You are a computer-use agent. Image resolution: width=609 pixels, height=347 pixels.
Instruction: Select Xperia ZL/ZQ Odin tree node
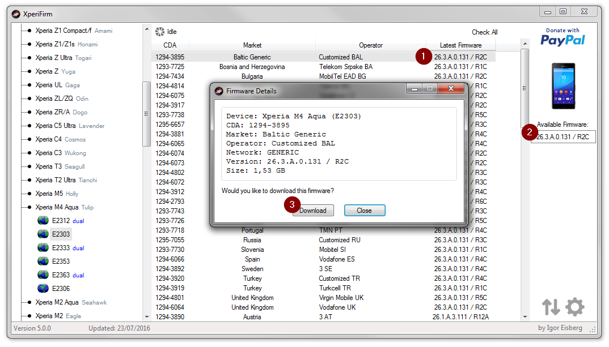coord(62,98)
